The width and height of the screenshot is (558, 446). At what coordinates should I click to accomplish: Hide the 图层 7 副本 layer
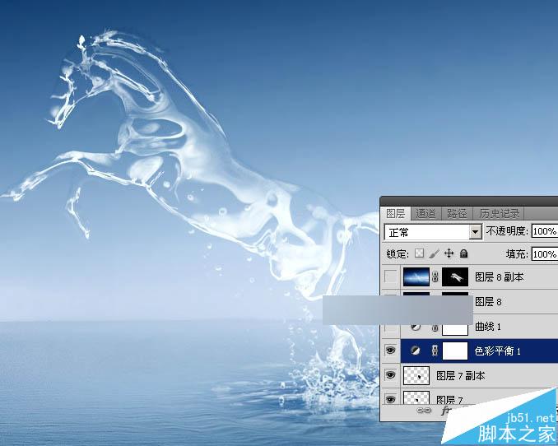point(390,375)
